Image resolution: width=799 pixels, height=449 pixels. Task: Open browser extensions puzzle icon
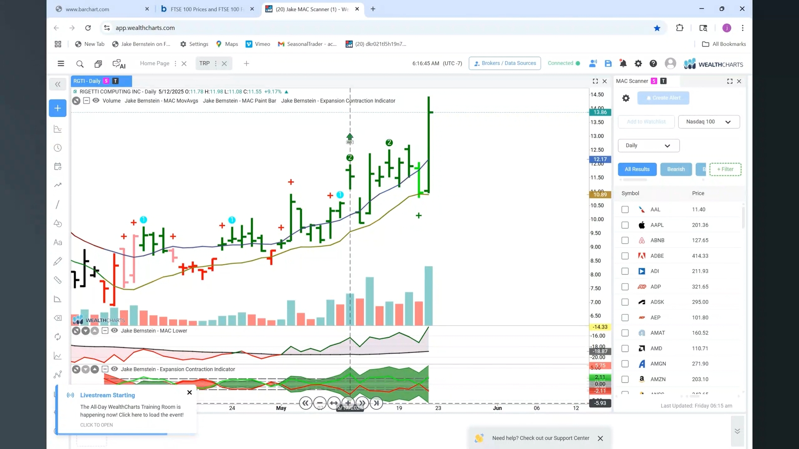click(680, 28)
